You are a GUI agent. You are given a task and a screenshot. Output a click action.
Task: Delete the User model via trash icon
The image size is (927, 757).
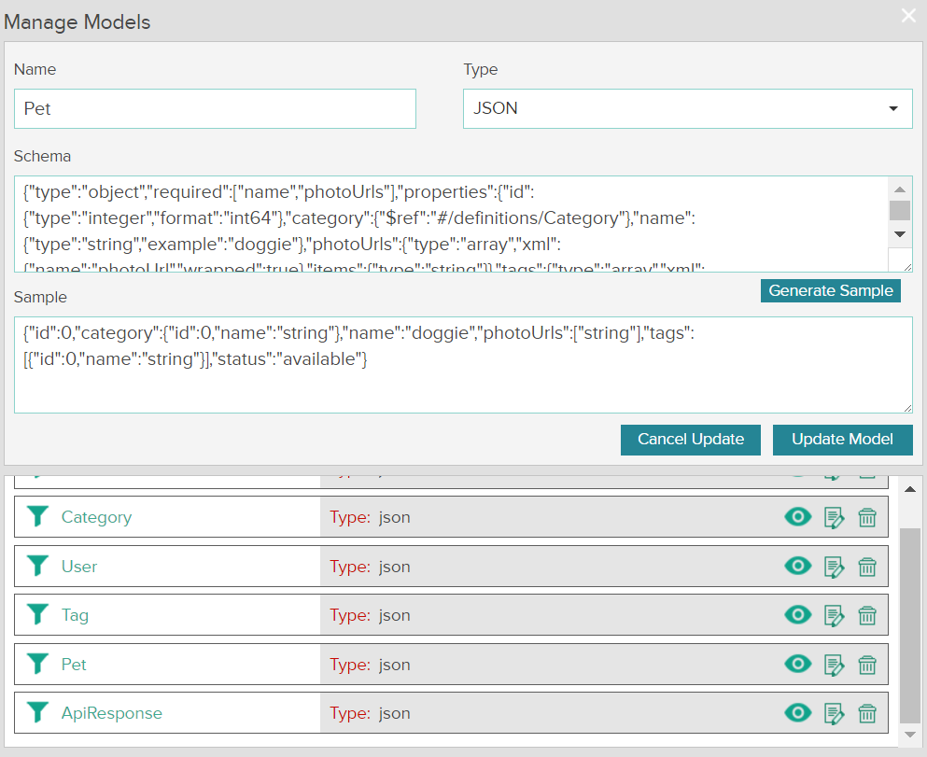(x=867, y=567)
